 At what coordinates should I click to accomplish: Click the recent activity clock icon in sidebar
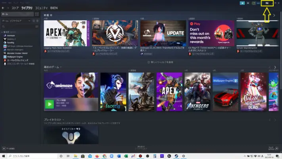pyautogui.click(x=34, y=21)
